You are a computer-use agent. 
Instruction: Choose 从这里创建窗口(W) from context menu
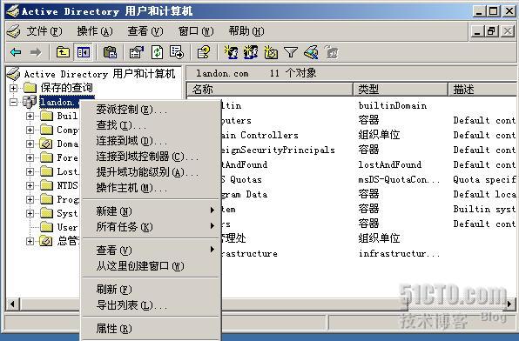point(151,265)
